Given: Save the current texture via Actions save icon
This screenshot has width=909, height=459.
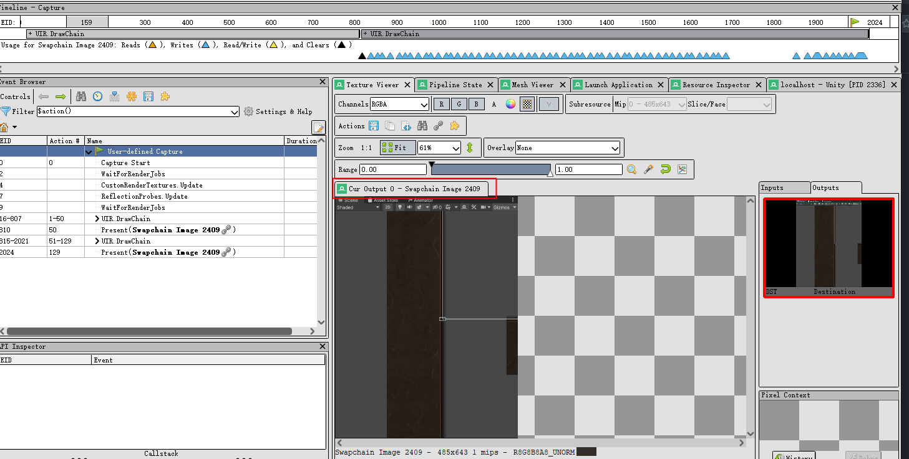Looking at the screenshot, I should point(374,126).
